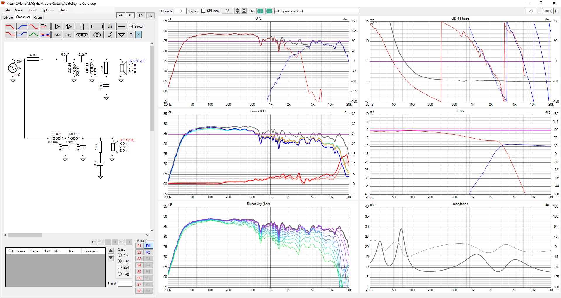The width and height of the screenshot is (561, 298).
Task: Move parameter row up with arrow
Action: (111, 251)
